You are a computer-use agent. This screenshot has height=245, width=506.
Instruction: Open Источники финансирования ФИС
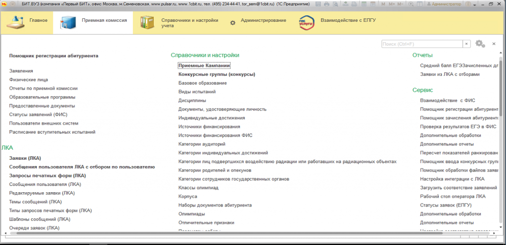coord(215,135)
